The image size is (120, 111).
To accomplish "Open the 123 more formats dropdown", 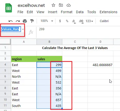I will (89, 21).
